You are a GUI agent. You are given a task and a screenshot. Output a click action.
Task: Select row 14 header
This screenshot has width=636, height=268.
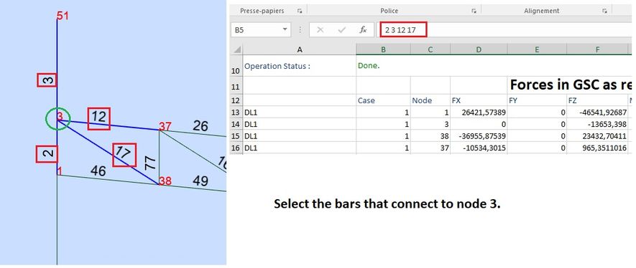click(236, 125)
